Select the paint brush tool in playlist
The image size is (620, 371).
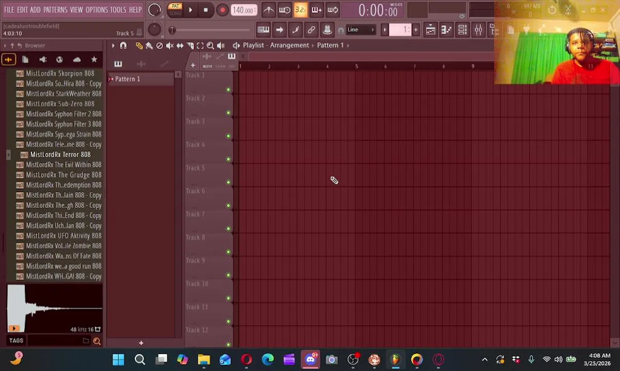pyautogui.click(x=149, y=46)
